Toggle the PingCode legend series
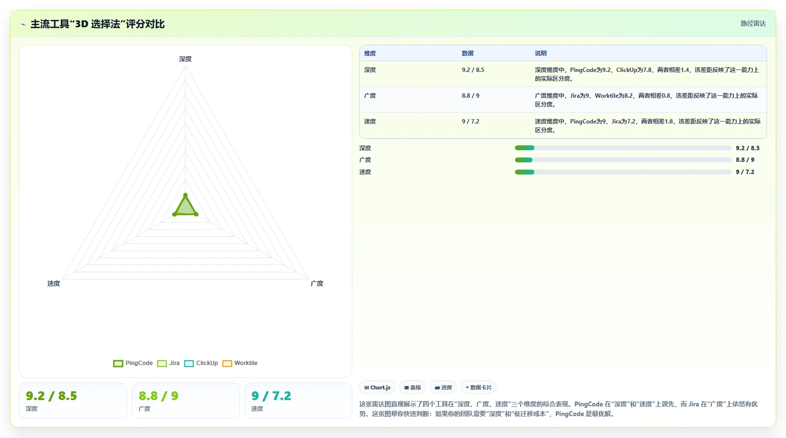Image resolution: width=786 pixels, height=438 pixels. 133,363
